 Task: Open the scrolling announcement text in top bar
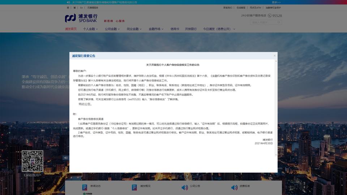coord(105,2)
